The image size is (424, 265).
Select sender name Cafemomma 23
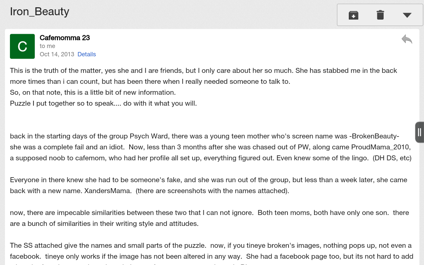pos(65,38)
